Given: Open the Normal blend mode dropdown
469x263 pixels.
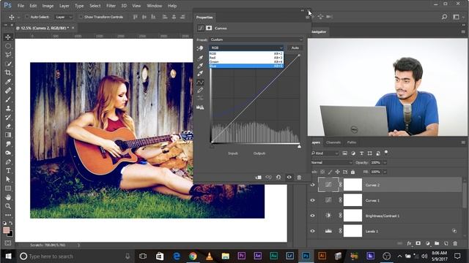Looking at the screenshot, I should tap(331, 162).
